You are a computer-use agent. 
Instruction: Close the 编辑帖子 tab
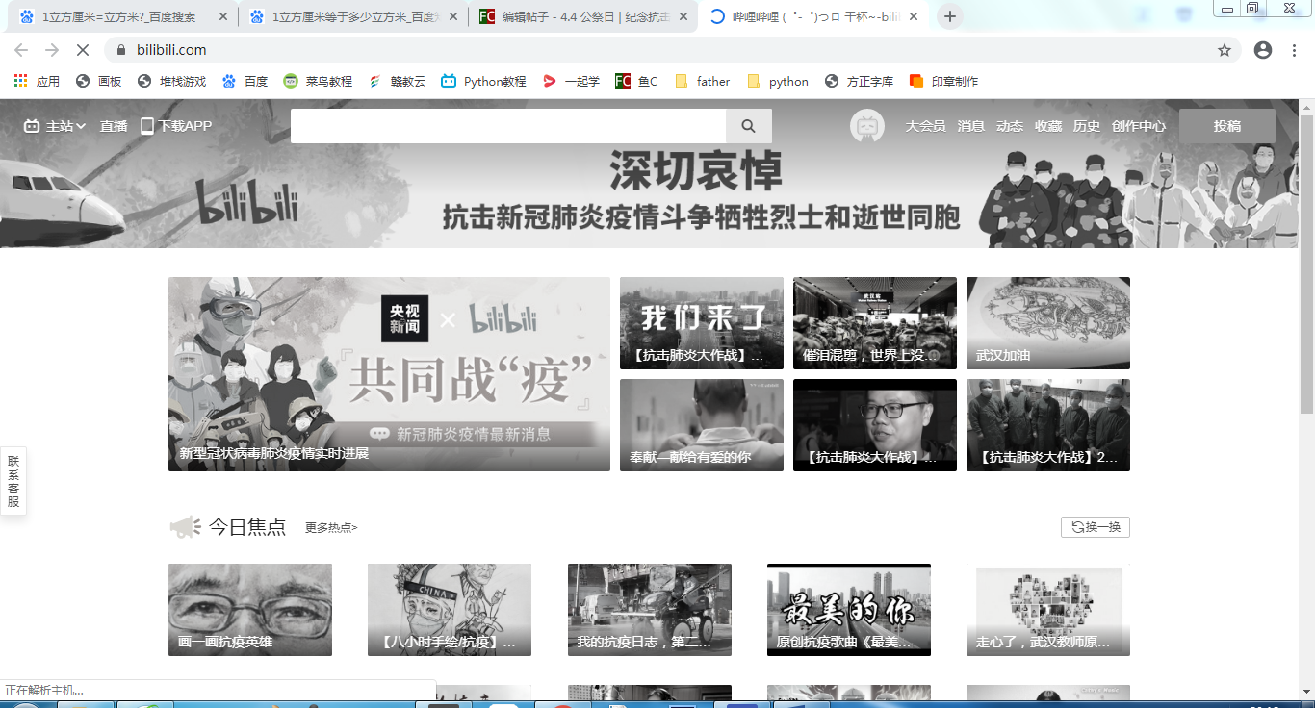683,16
